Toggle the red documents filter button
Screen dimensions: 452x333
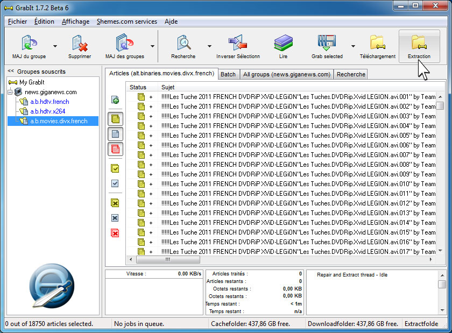115,149
